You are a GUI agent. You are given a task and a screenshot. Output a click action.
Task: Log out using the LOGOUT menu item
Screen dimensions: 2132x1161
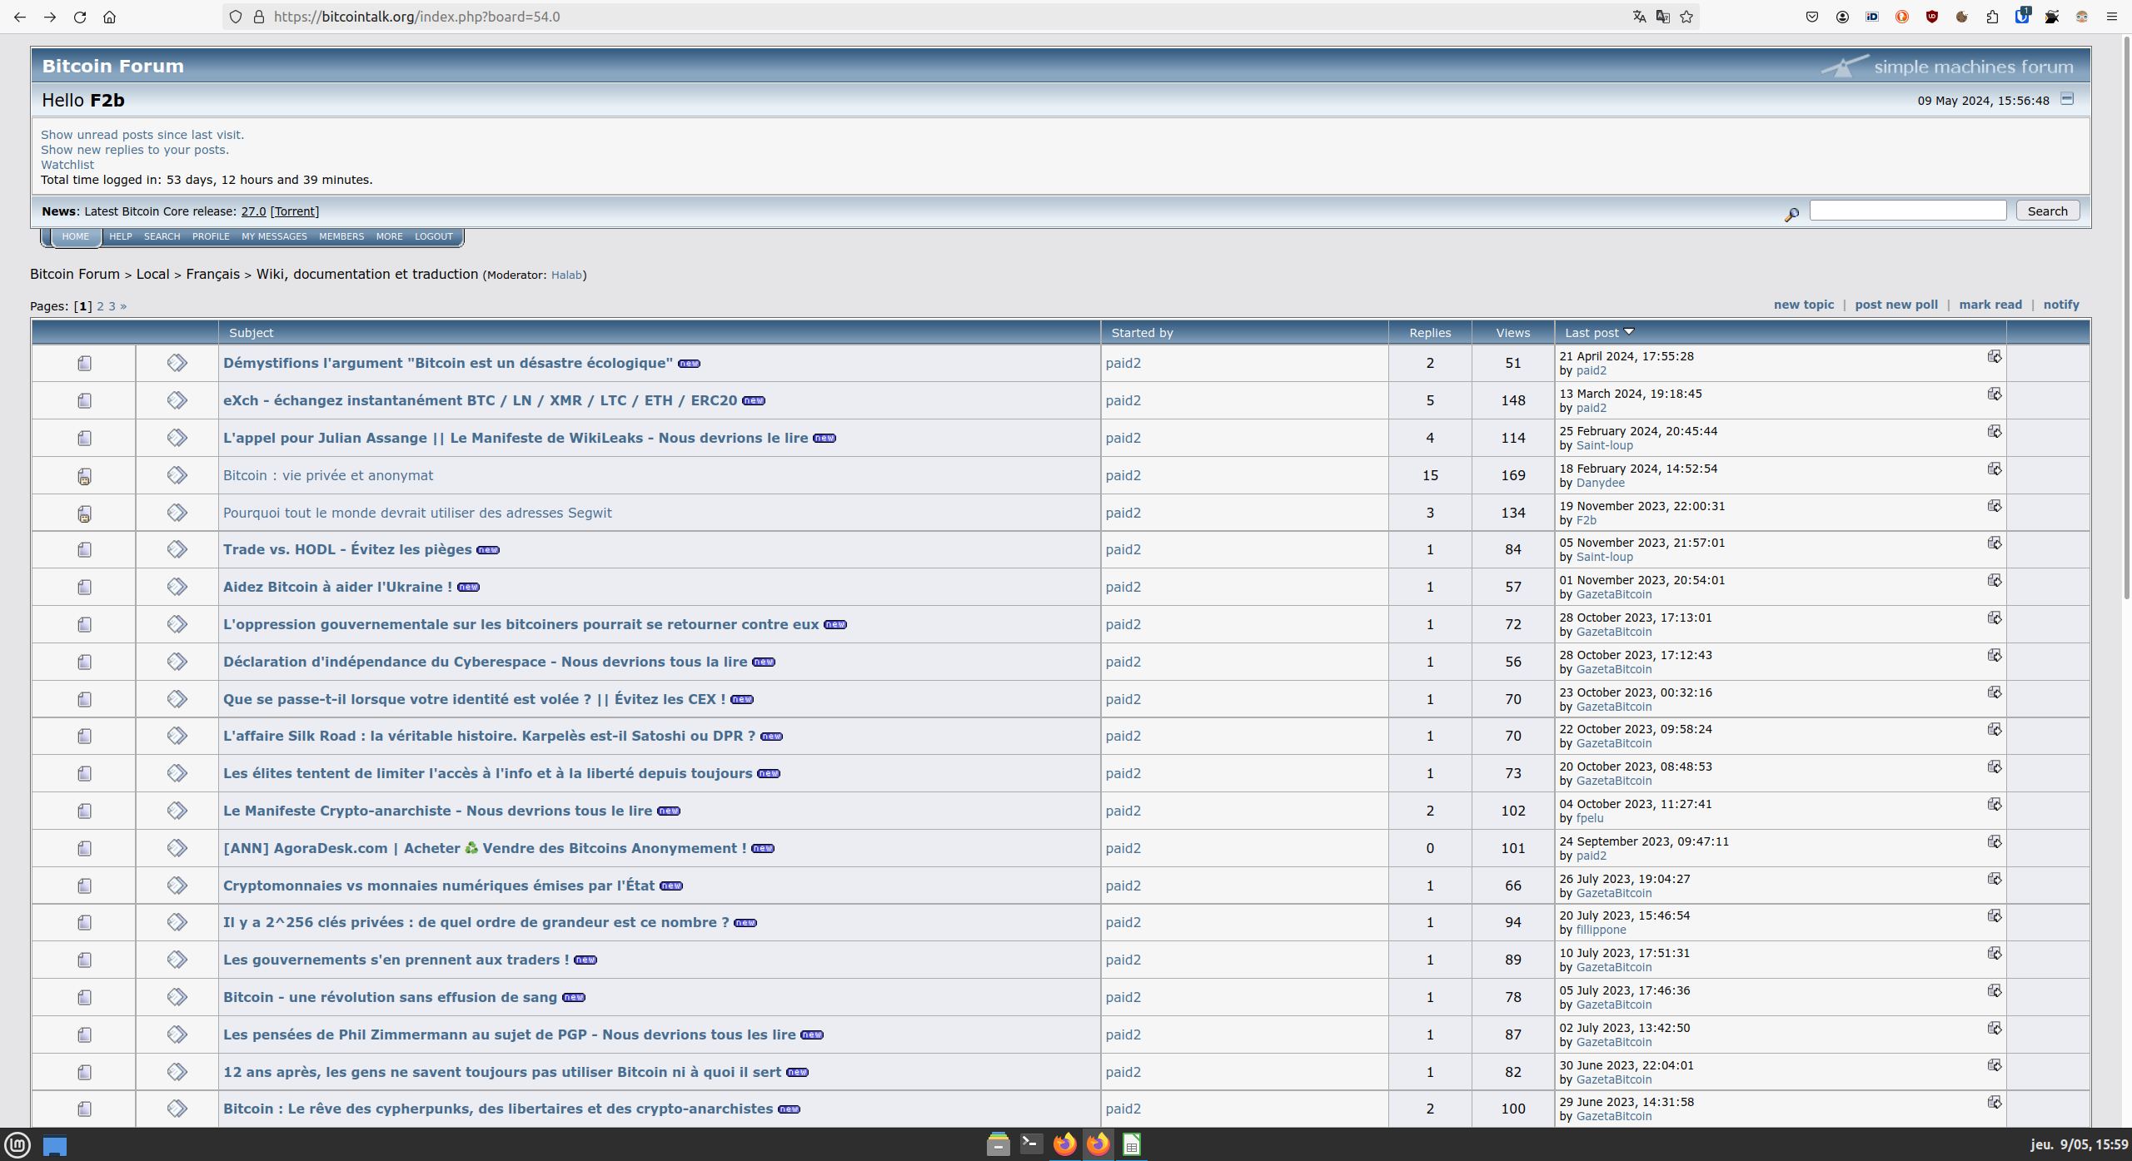434,236
